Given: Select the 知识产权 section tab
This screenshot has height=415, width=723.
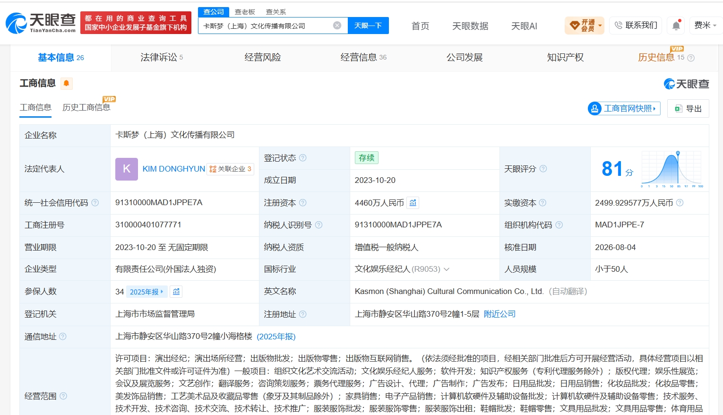Looking at the screenshot, I should point(565,58).
